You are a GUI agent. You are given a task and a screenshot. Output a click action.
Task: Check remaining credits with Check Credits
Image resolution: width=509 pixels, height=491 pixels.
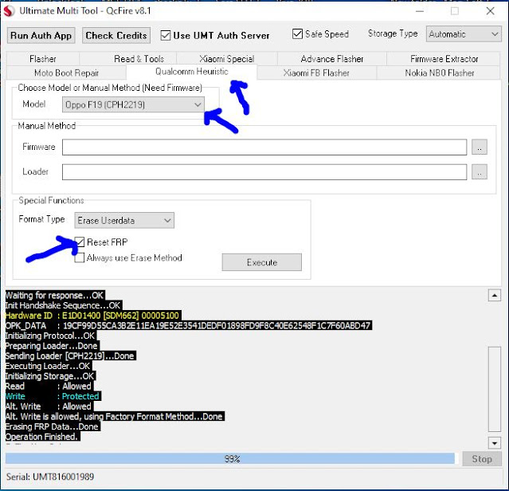pos(116,35)
